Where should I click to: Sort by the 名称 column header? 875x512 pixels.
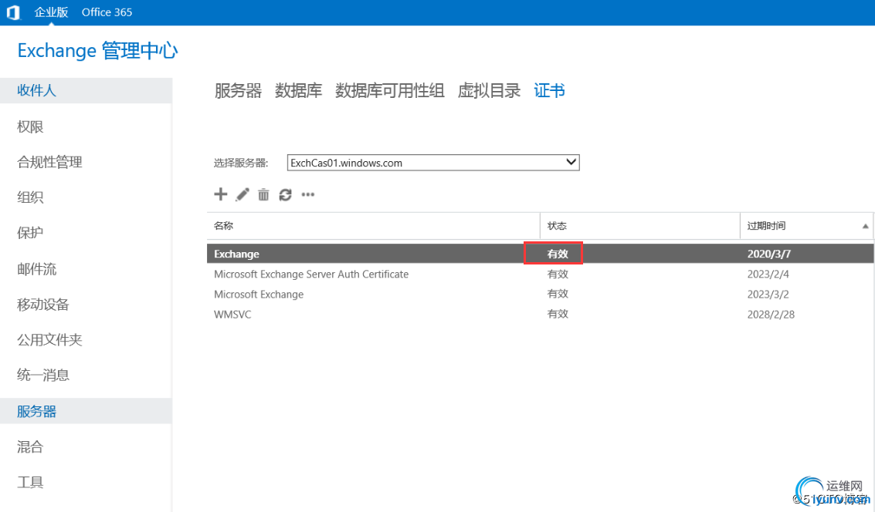click(x=373, y=226)
